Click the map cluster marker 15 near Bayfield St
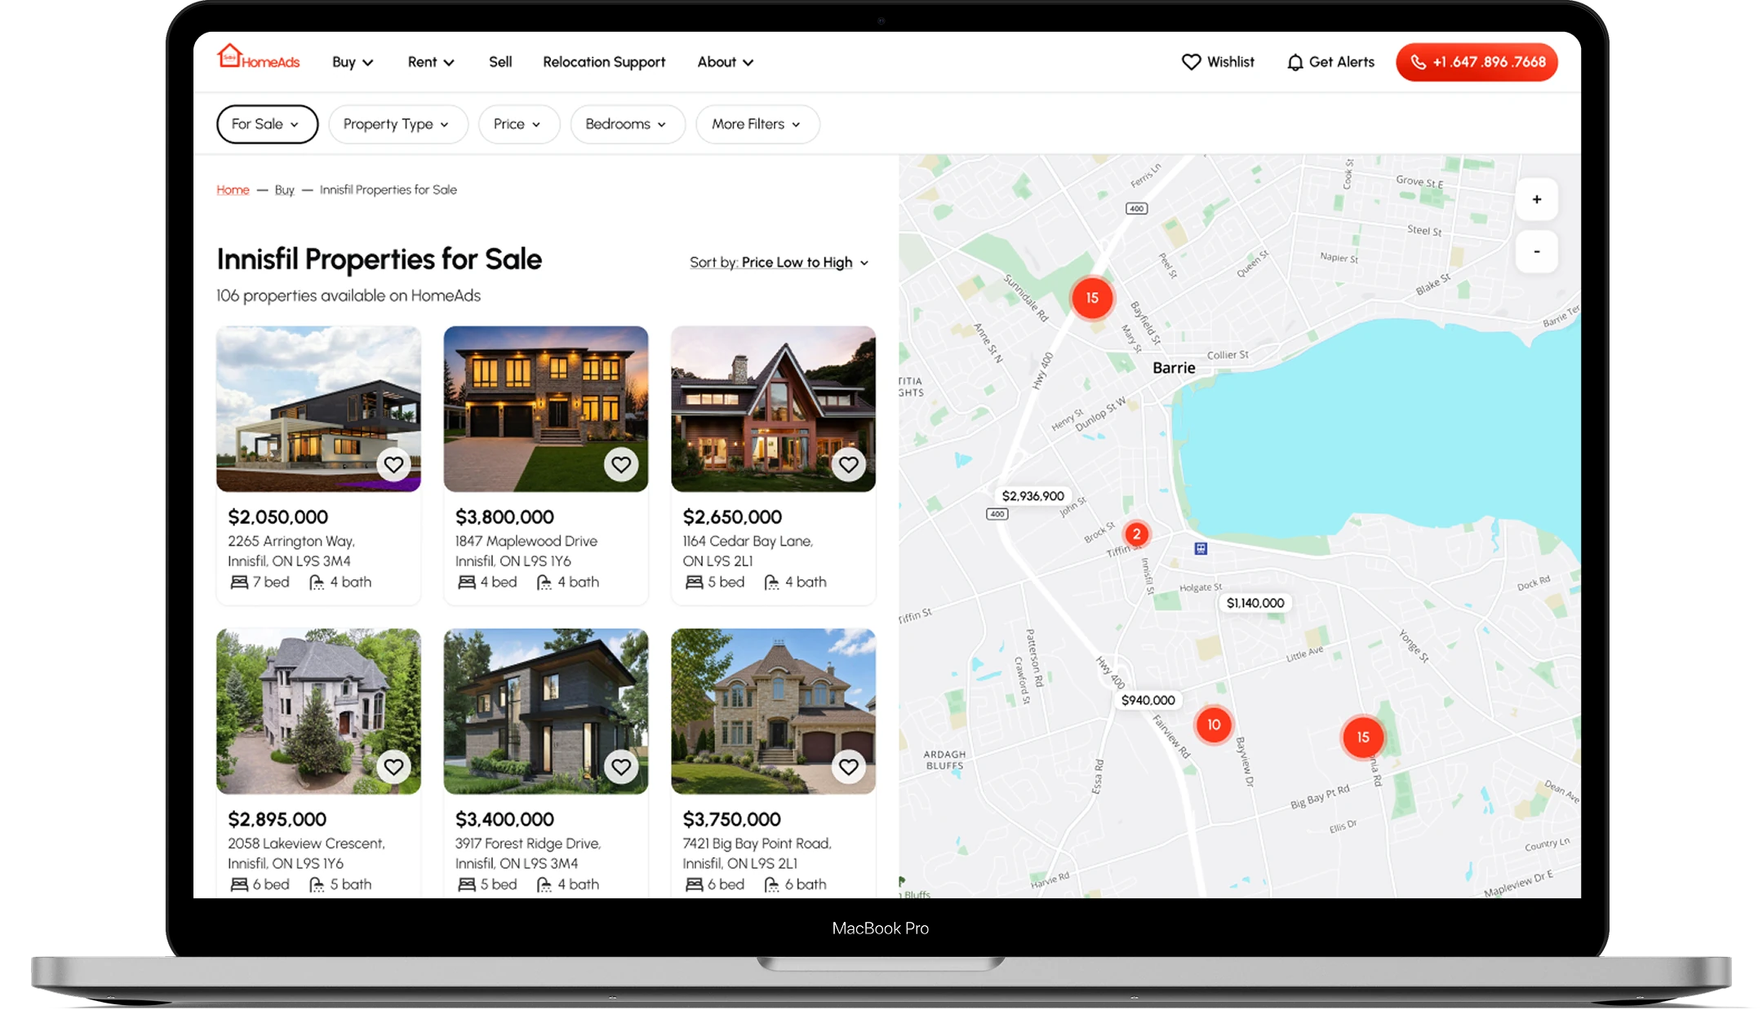Image resolution: width=1763 pixels, height=1010 pixels. [1092, 299]
